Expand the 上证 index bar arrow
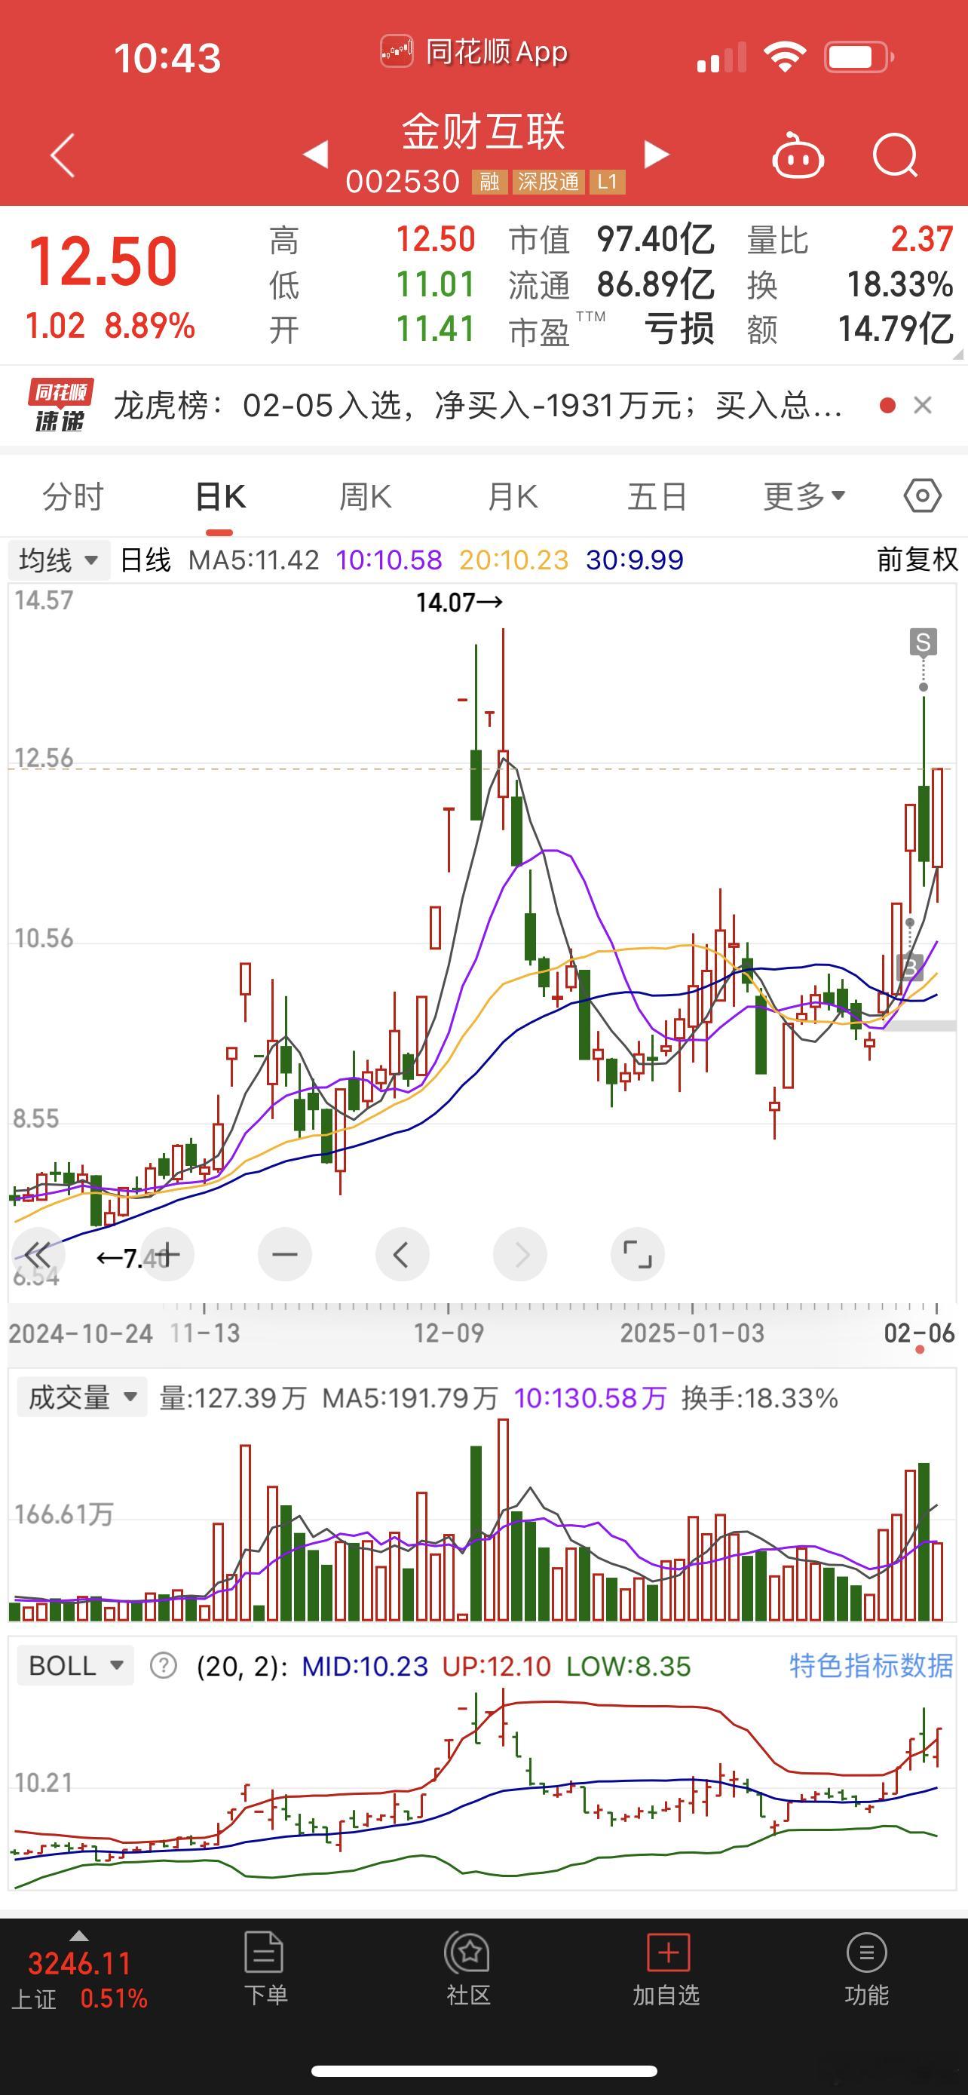This screenshot has width=968, height=2095. pyautogui.click(x=79, y=1936)
